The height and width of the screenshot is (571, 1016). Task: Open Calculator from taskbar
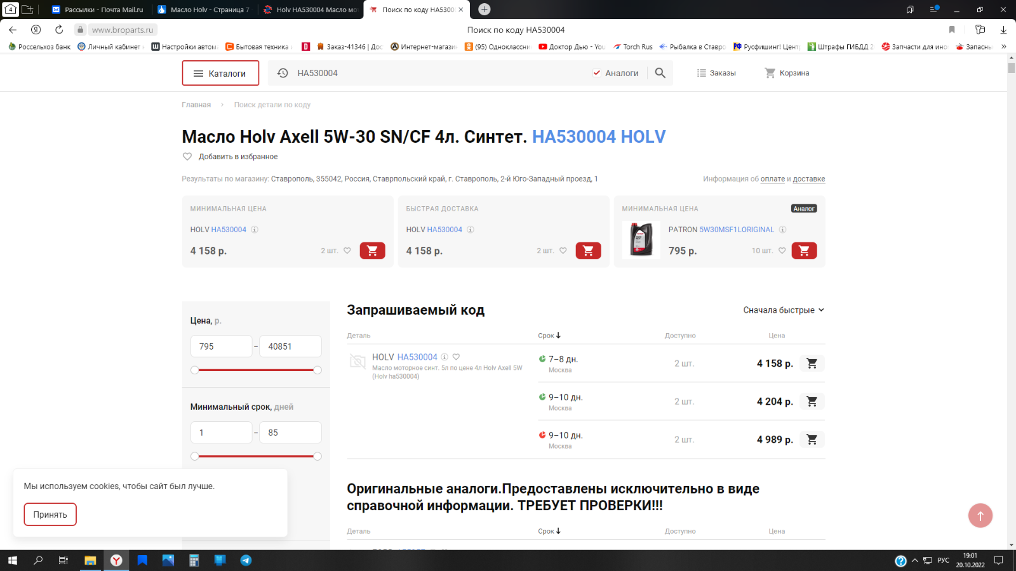(x=194, y=560)
